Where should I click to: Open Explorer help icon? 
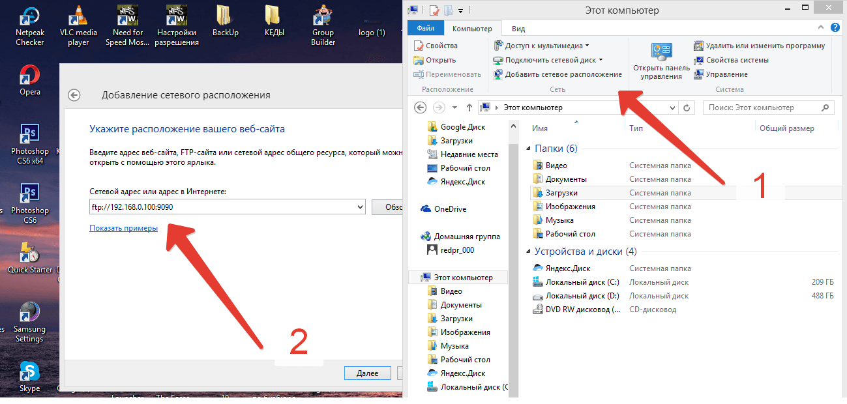835,28
